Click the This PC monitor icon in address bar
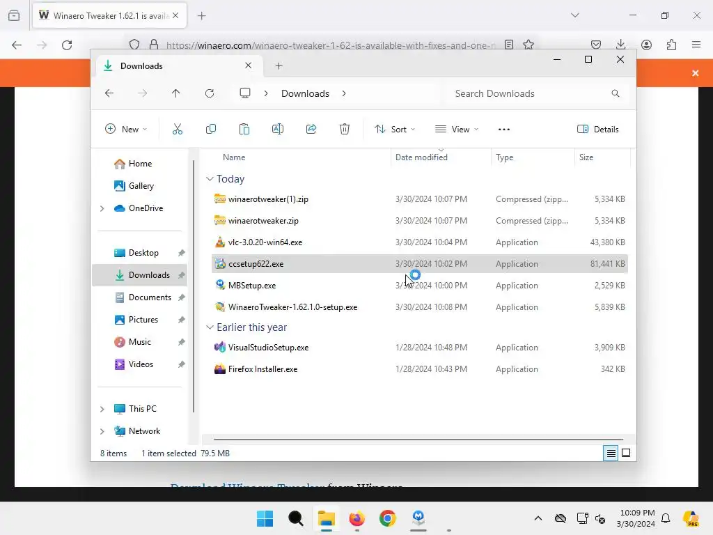This screenshot has height=535, width=713. [245, 93]
